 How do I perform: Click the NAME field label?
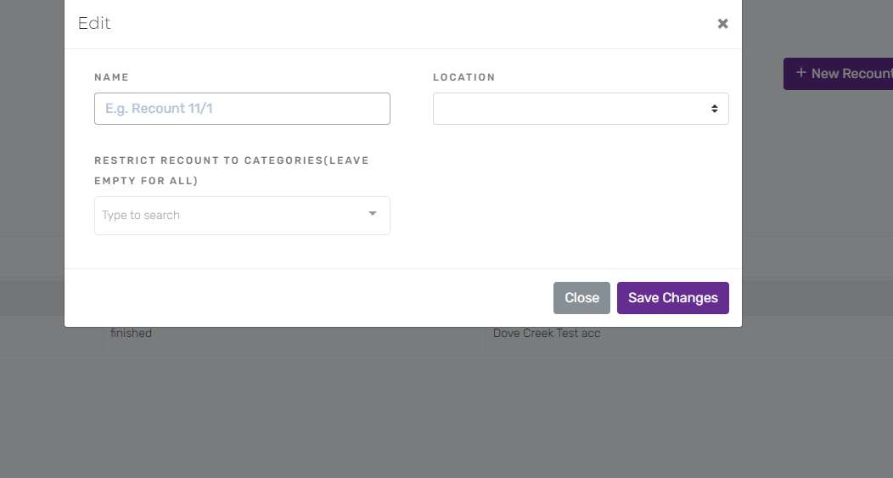point(112,77)
